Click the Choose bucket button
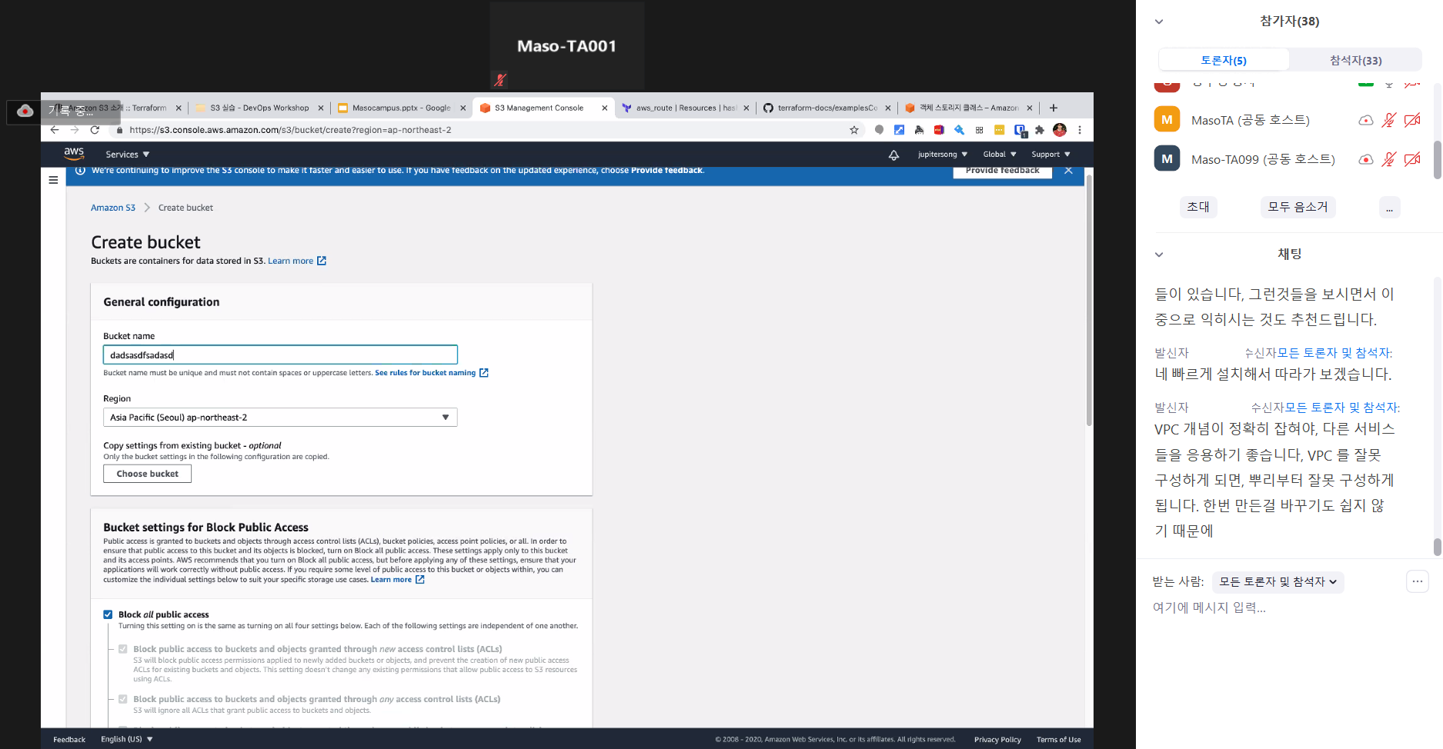Image resolution: width=1443 pixels, height=749 pixels. coord(147,474)
